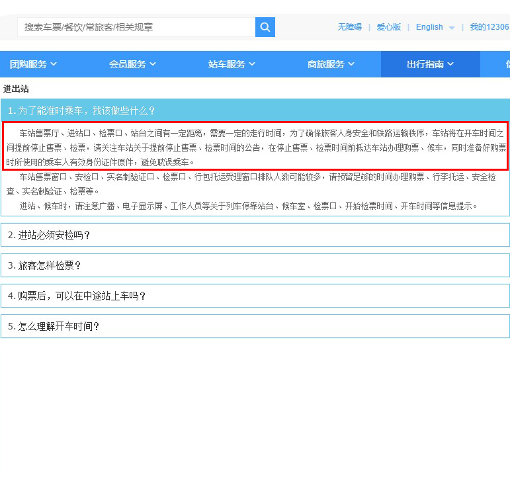Image resolution: width=510 pixels, height=479 pixels.
Task: Expand question 3 旅客怎样检票
Action: click(255, 265)
